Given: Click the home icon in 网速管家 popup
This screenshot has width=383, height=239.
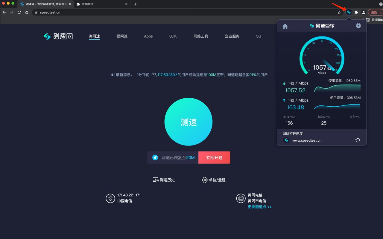Looking at the screenshot, I should coord(285,26).
